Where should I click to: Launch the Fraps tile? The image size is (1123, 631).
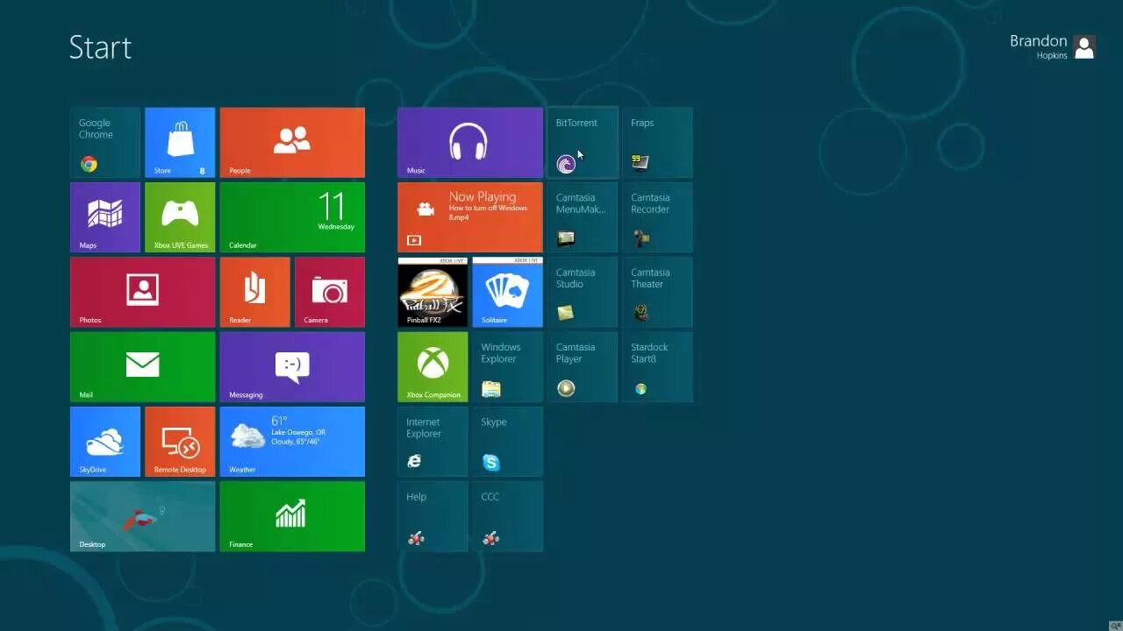pyautogui.click(x=657, y=143)
